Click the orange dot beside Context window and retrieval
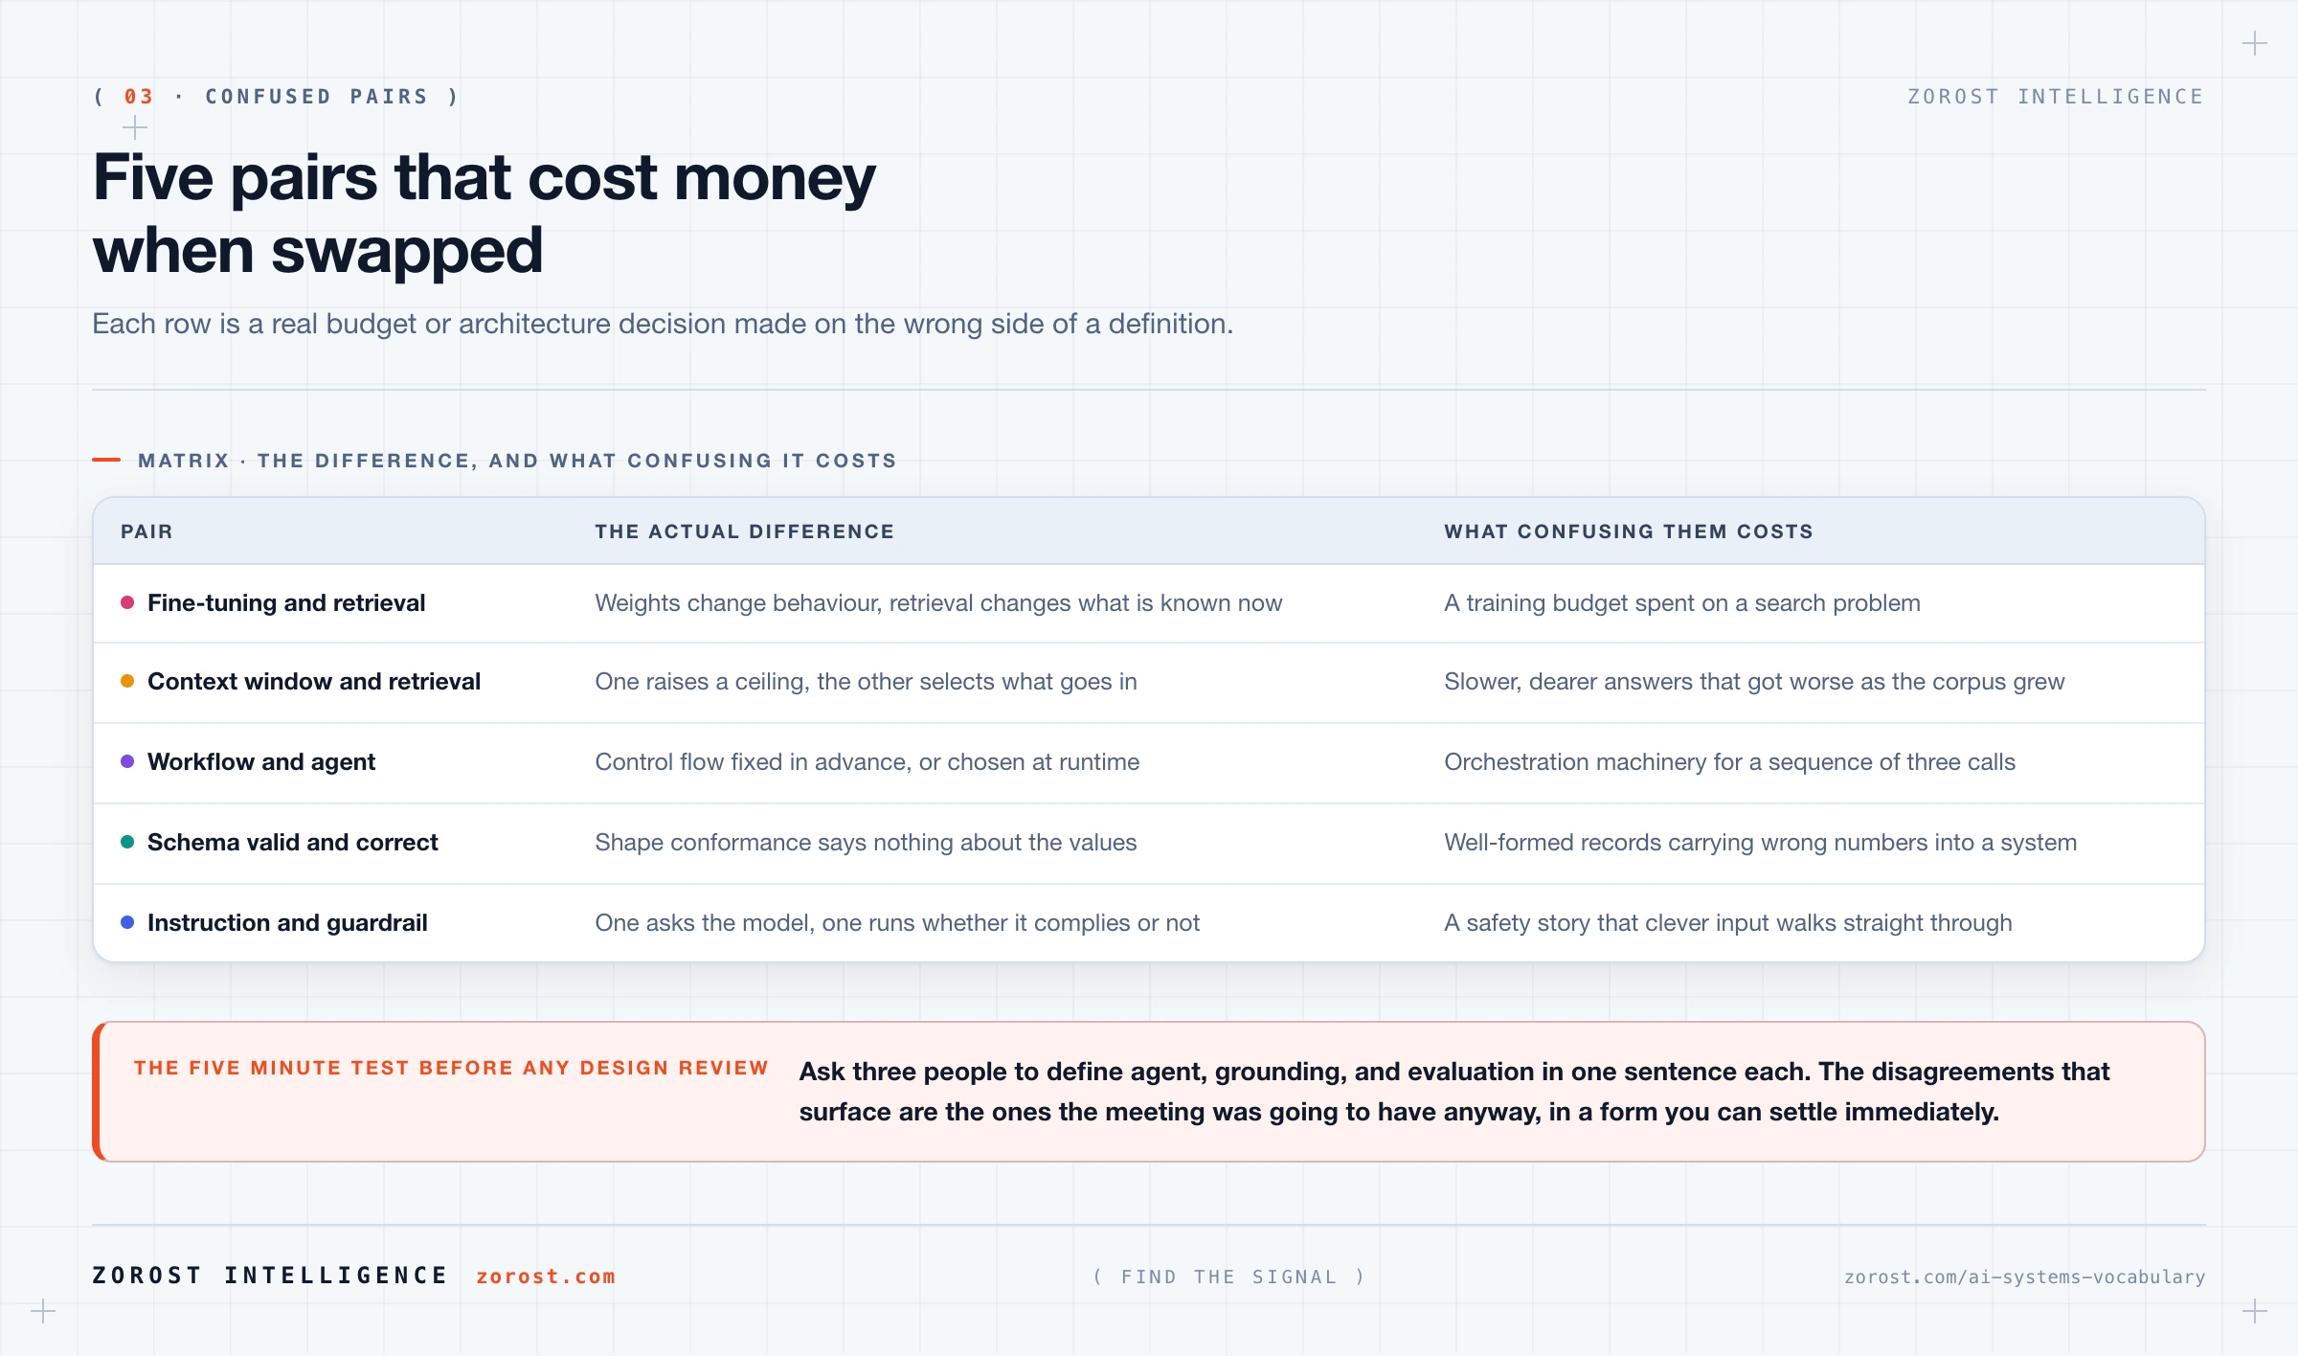The width and height of the screenshot is (2298, 1356). click(x=127, y=681)
